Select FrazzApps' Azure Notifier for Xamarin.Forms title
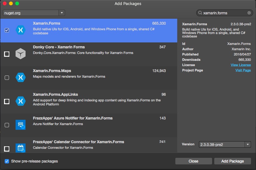The height and width of the screenshot is (170, 256). point(73,118)
